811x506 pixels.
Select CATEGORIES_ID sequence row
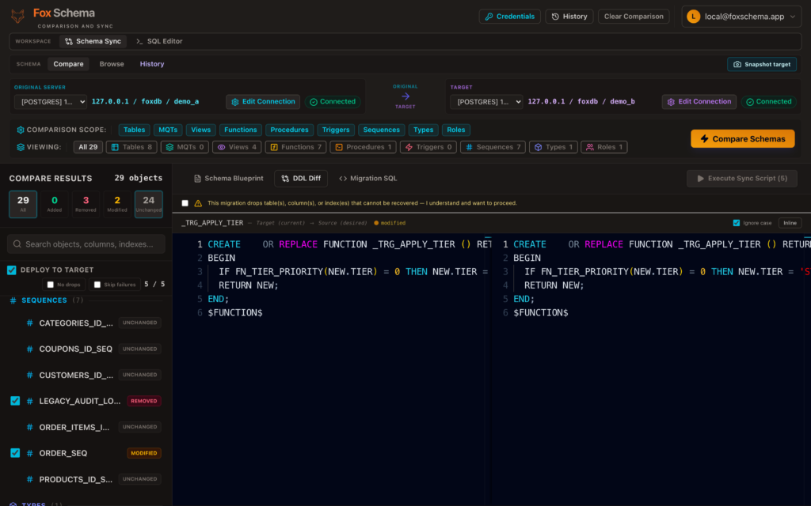point(86,323)
